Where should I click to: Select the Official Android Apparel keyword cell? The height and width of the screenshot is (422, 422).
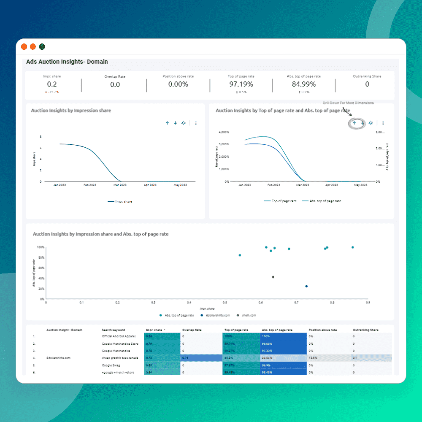point(119,336)
